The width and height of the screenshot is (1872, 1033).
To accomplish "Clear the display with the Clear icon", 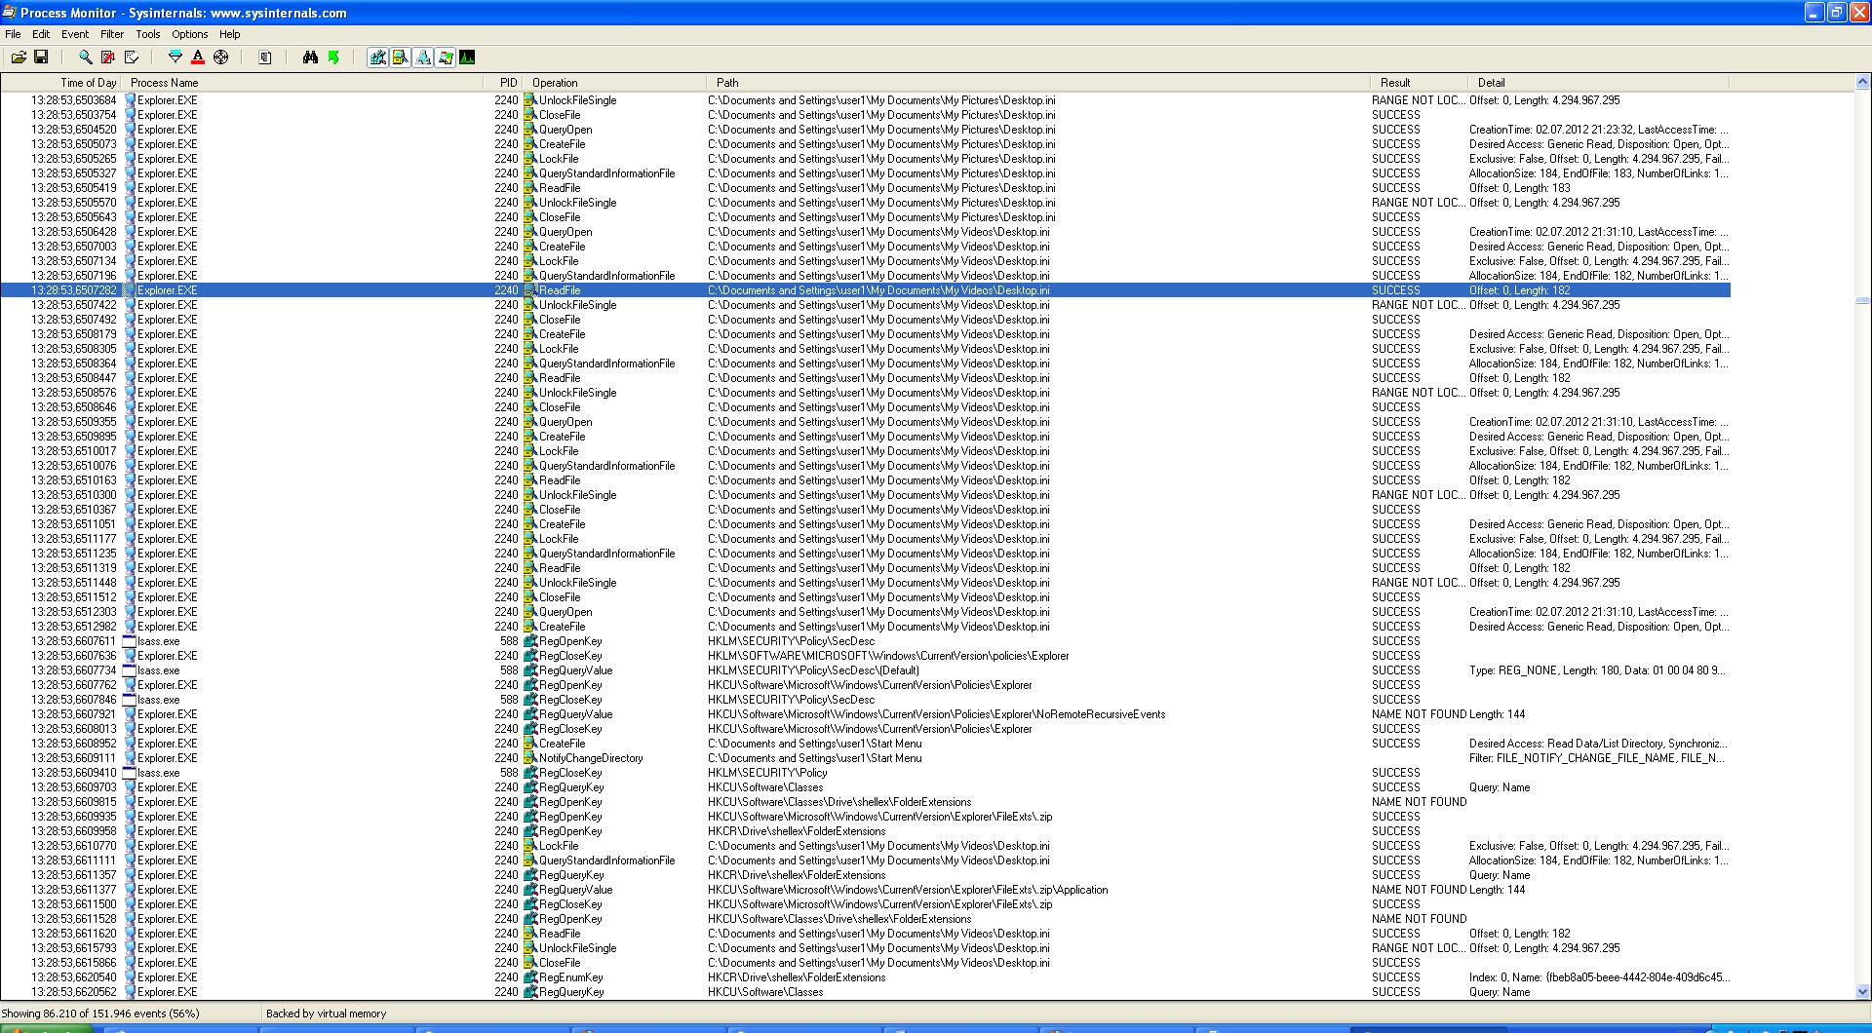I will 132,57.
